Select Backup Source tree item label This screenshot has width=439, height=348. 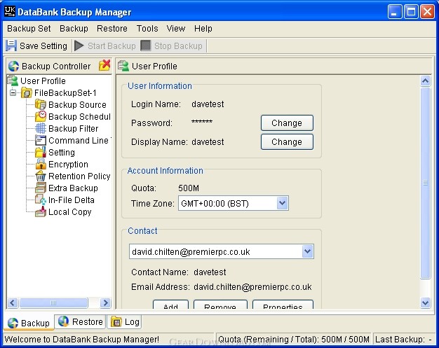pos(77,105)
